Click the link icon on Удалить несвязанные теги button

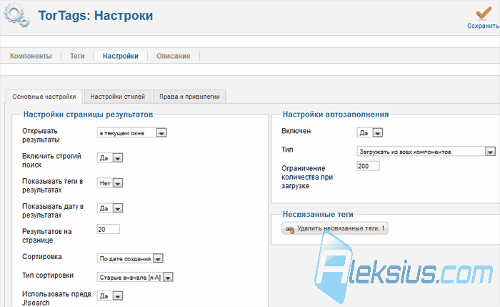(x=290, y=229)
